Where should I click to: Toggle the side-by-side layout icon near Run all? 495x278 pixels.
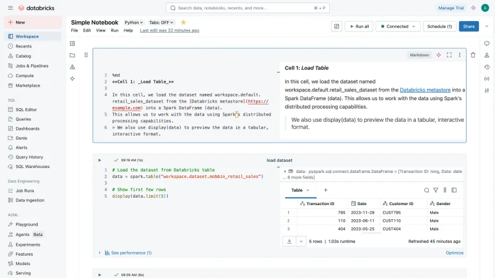(337, 27)
